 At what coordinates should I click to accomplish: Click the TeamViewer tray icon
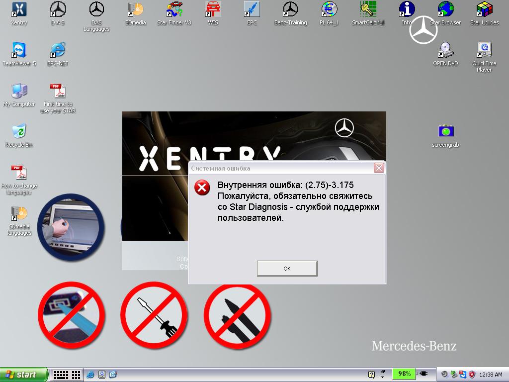pyautogui.click(x=463, y=375)
